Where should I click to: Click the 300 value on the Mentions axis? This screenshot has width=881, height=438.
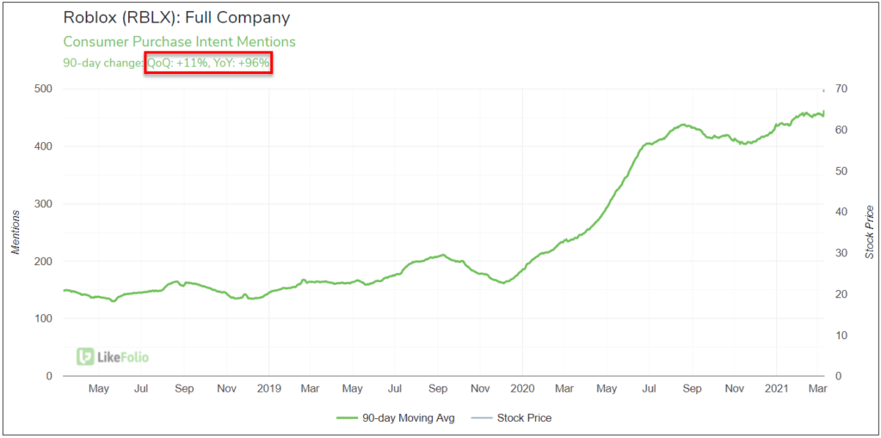coord(45,204)
